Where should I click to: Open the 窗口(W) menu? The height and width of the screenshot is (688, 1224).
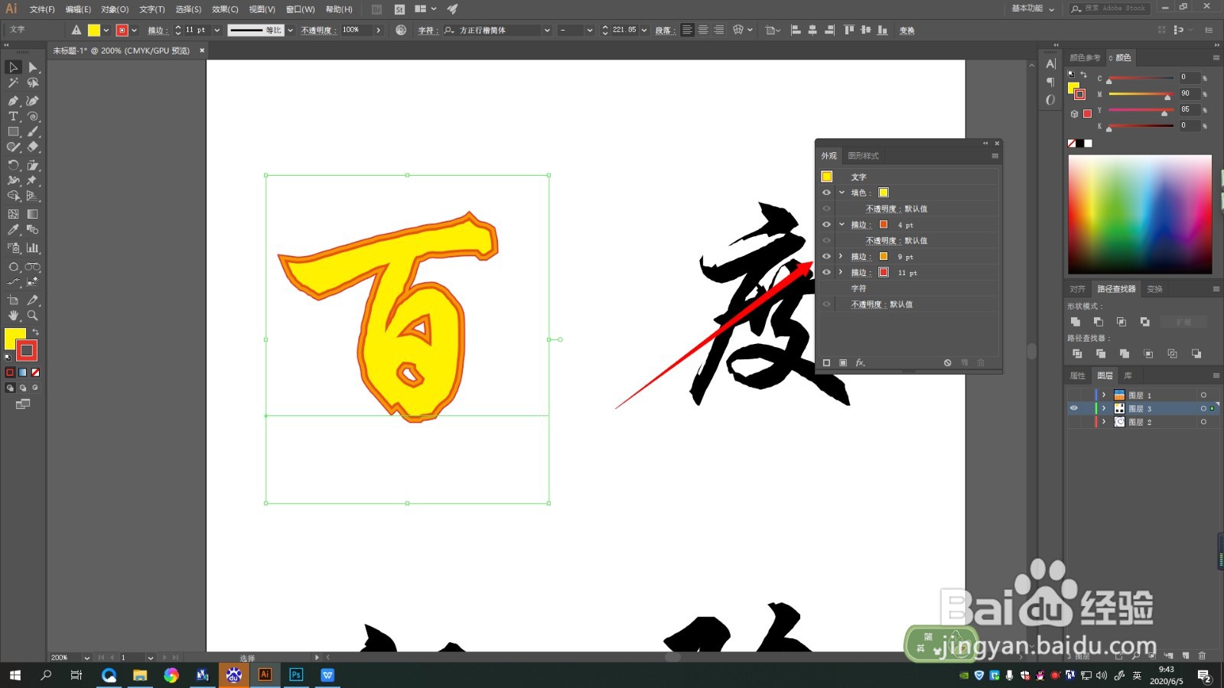coord(300,9)
